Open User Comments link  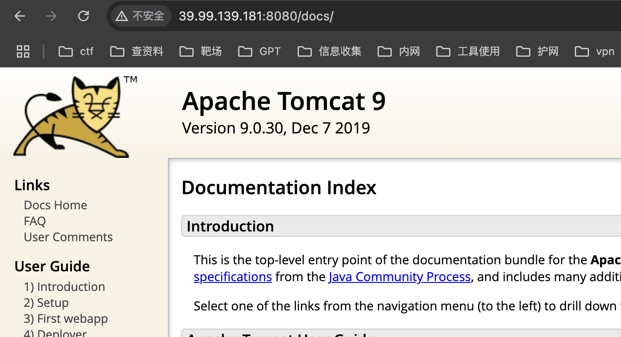tap(68, 237)
